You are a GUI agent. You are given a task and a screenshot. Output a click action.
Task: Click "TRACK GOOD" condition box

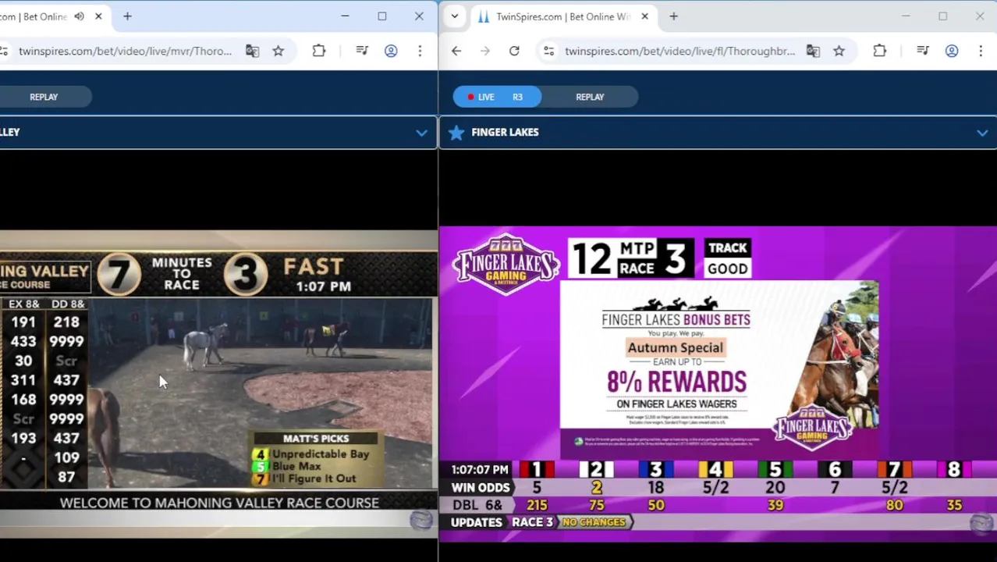coord(727,258)
